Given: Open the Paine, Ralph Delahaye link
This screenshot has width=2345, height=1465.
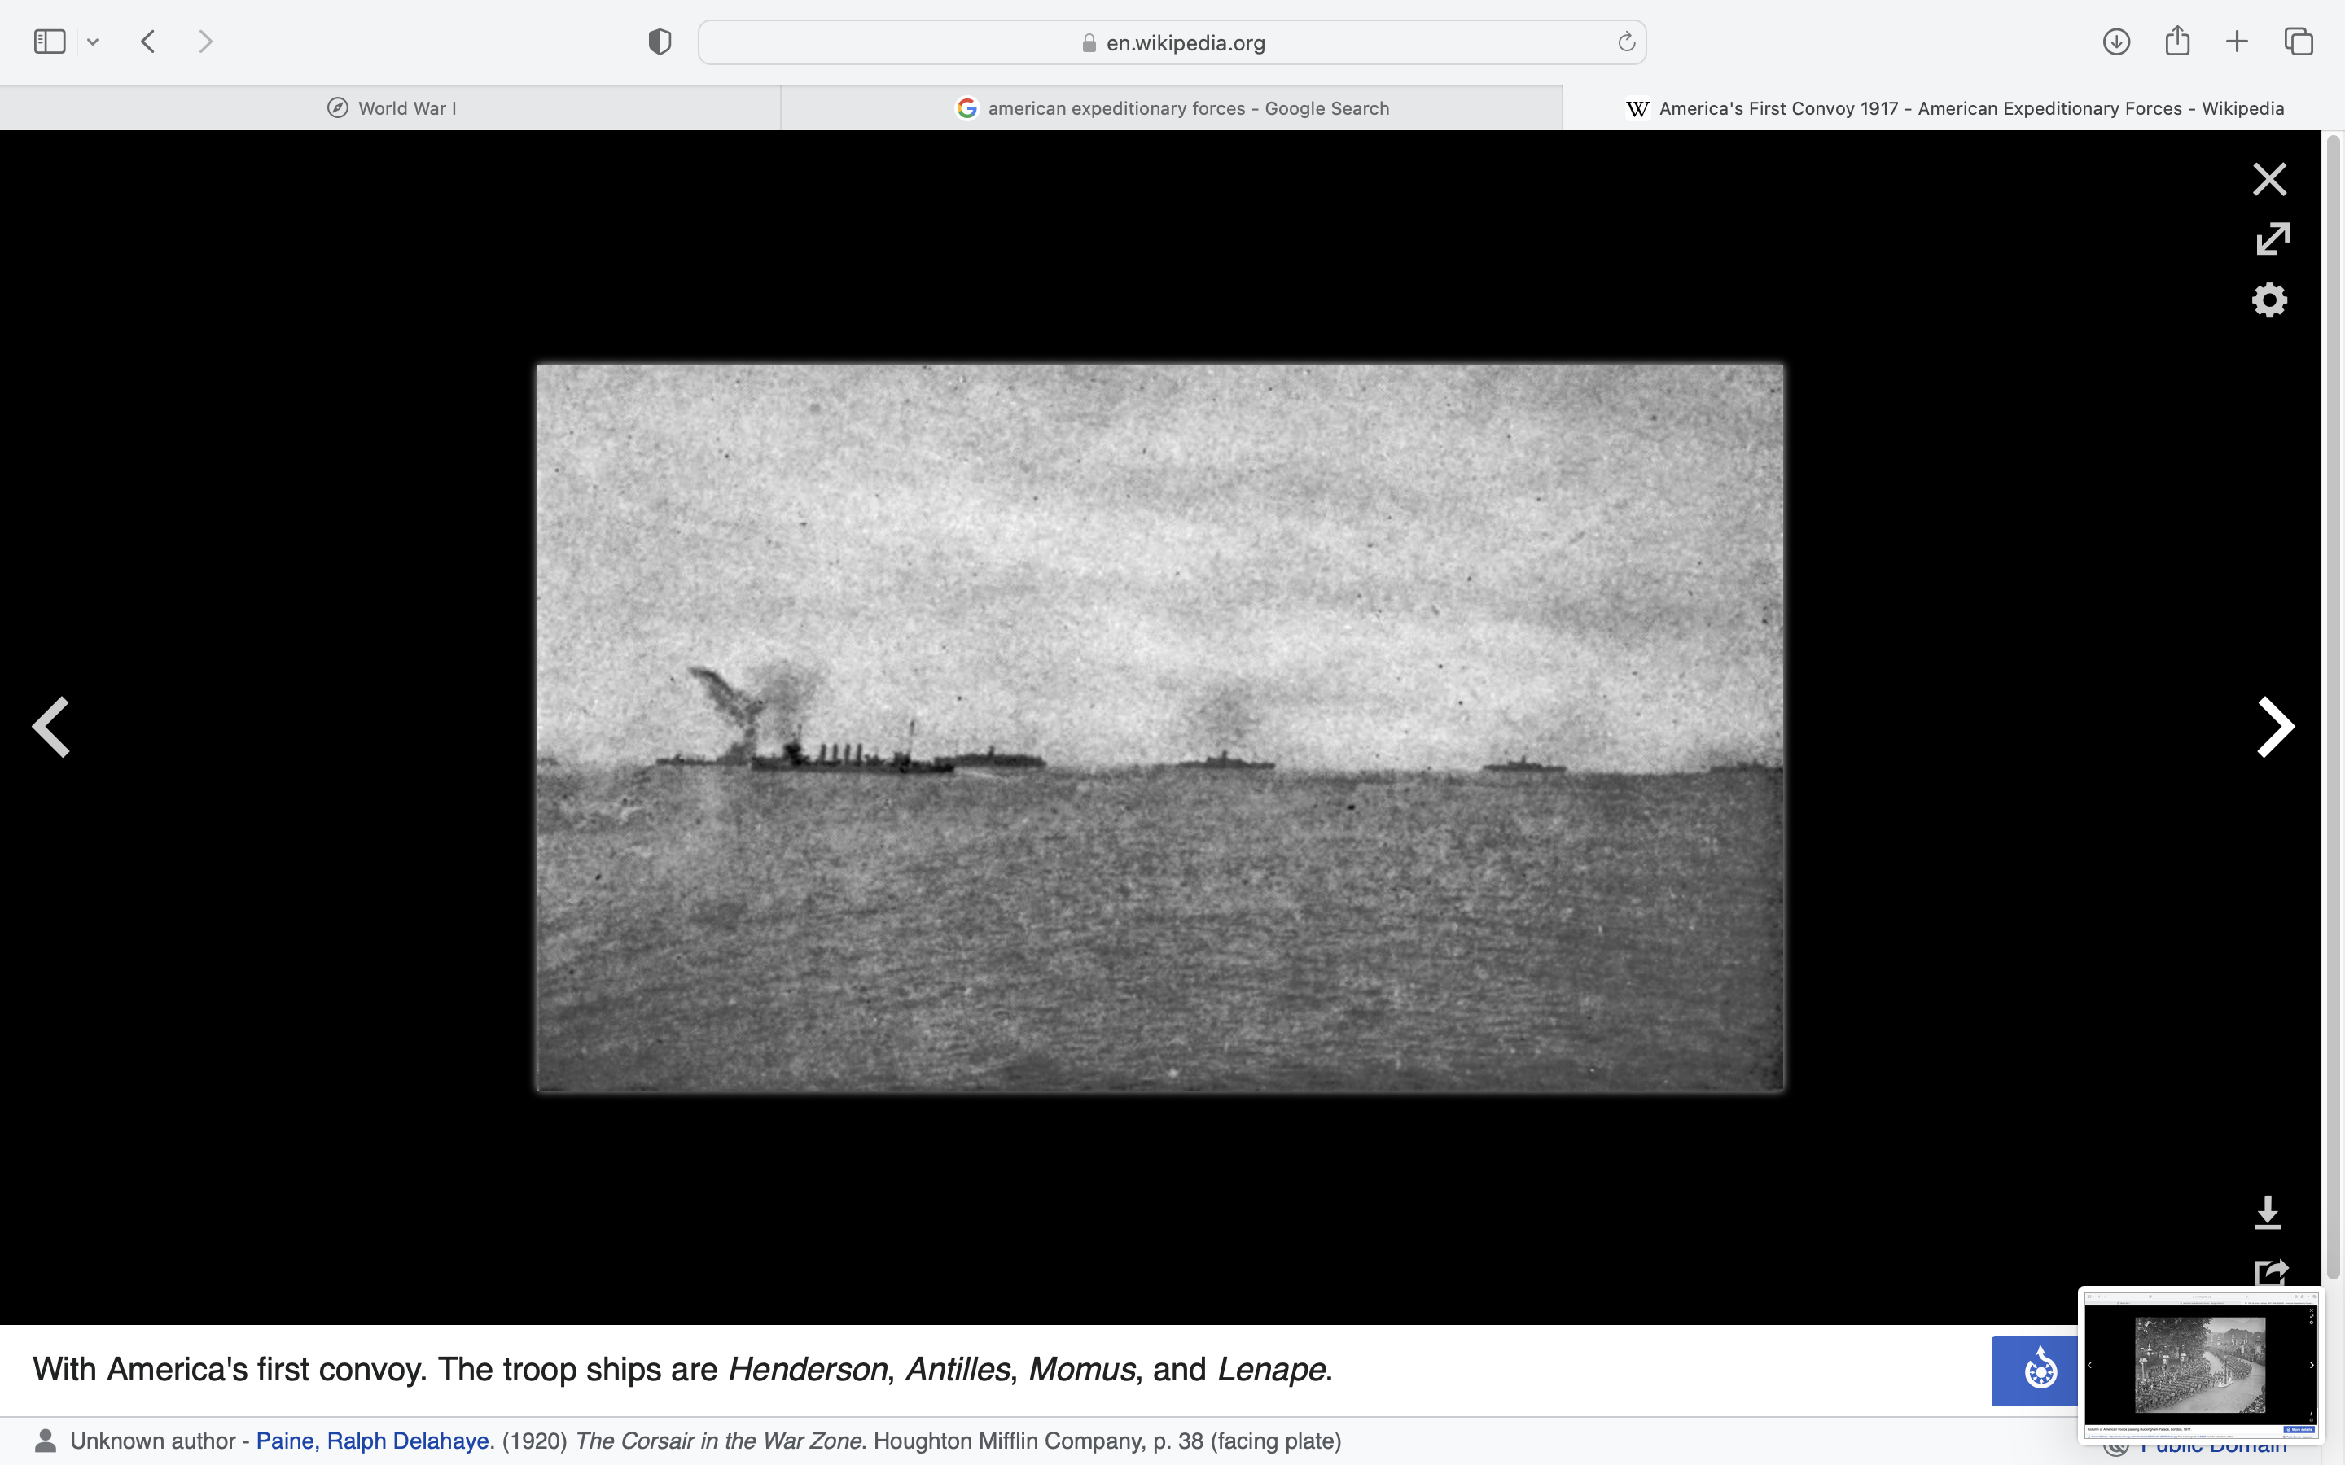Looking at the screenshot, I should 372,1441.
